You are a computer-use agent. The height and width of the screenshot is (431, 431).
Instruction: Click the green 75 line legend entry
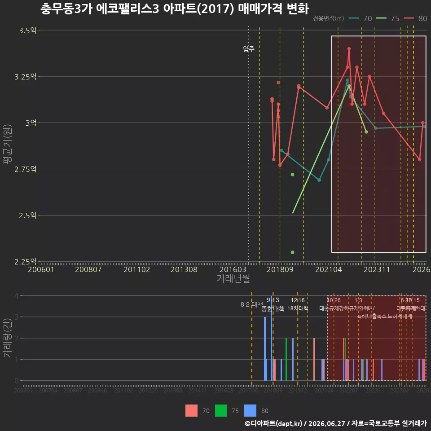387,18
